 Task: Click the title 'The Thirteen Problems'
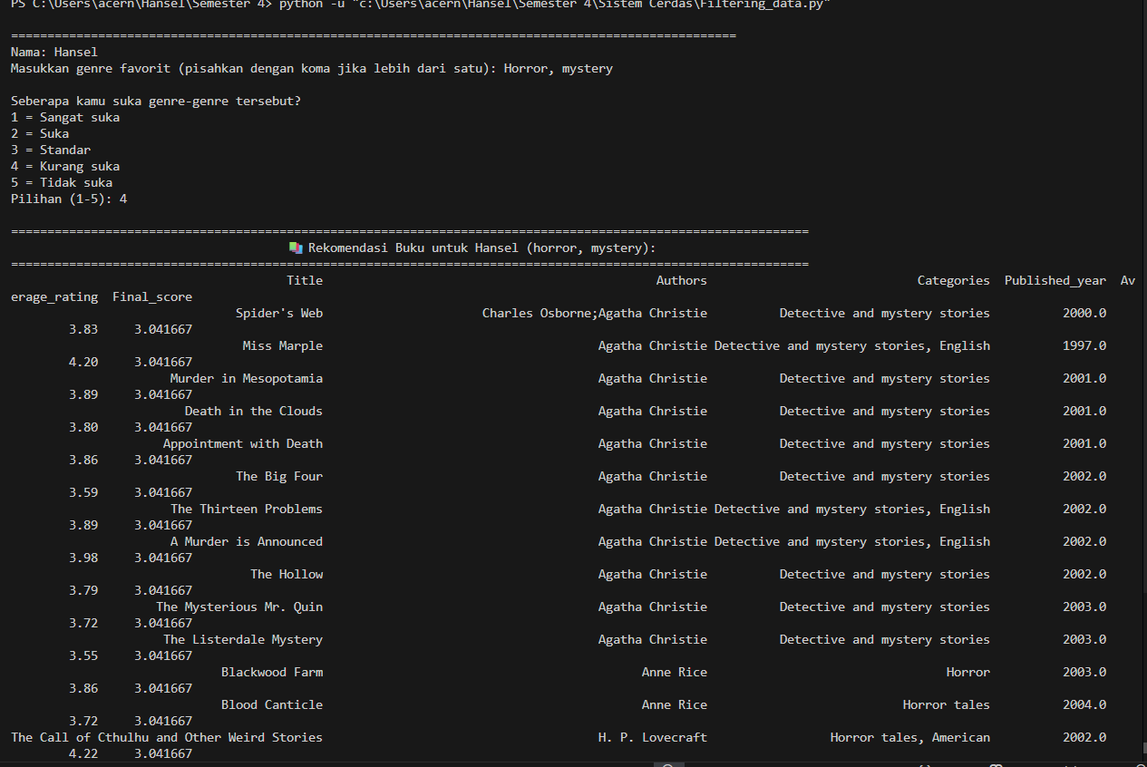(247, 509)
